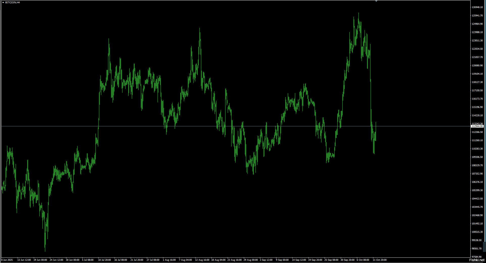Click the 29 Aug 00:00 time label

click(251, 260)
